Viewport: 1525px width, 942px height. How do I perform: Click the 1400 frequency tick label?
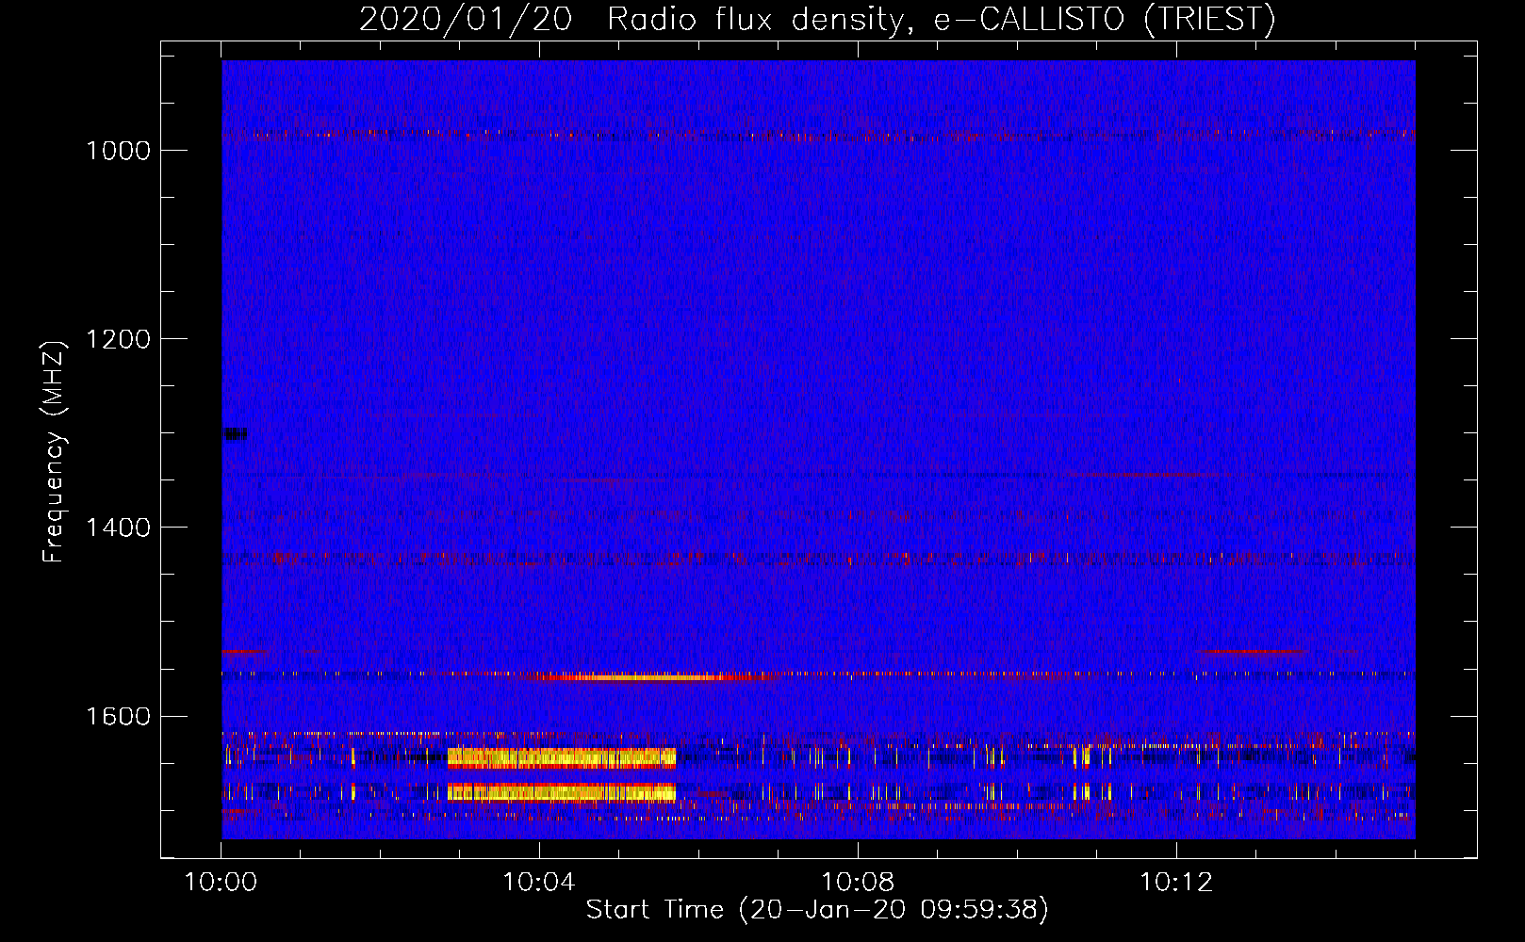coord(119,528)
